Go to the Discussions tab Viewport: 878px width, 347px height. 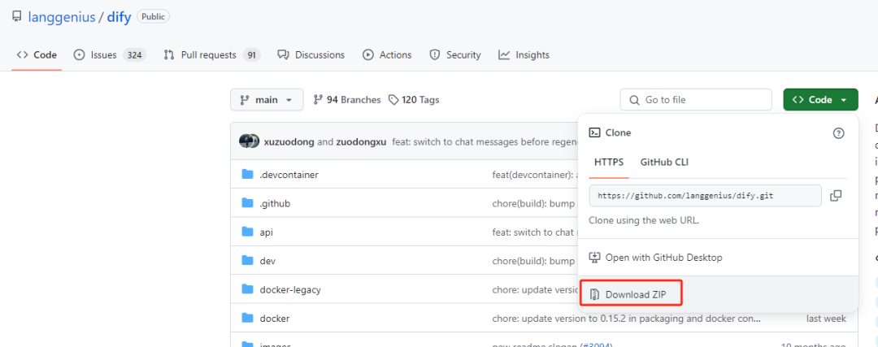point(311,54)
